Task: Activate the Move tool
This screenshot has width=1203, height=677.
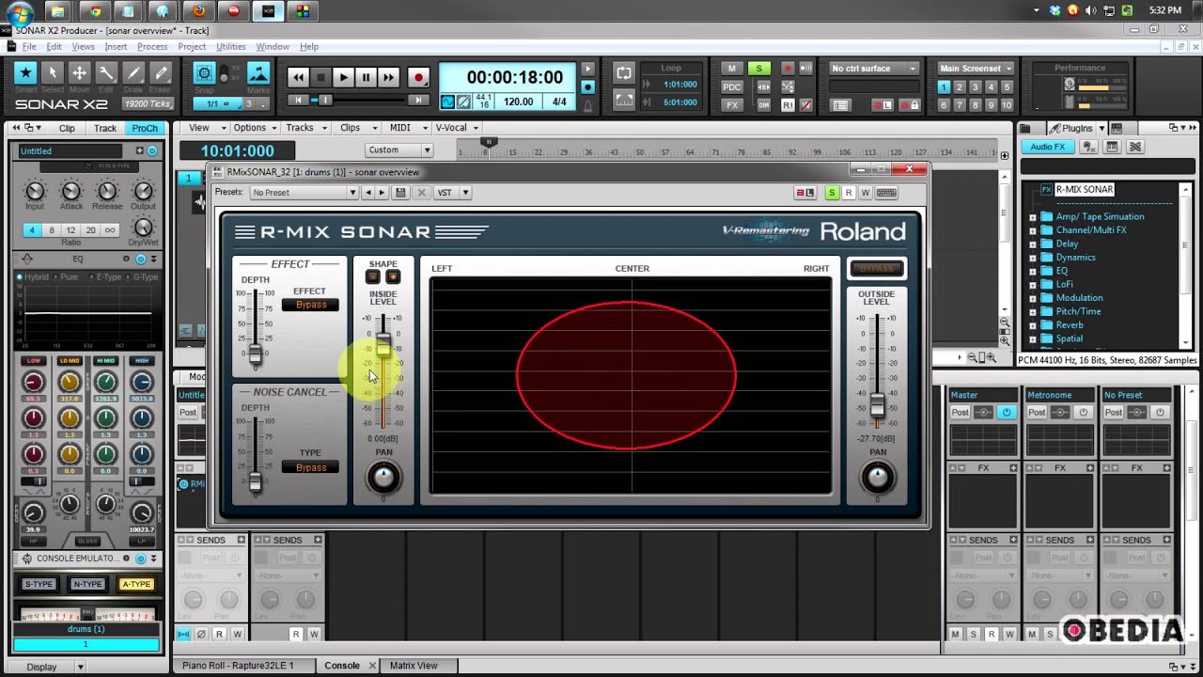Action: click(80, 72)
